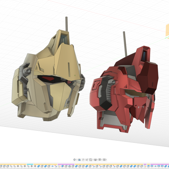Click the antenna rod on the beige helmet

(66, 24)
